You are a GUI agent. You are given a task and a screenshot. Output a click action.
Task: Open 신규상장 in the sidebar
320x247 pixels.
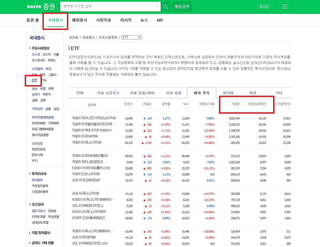[x=37, y=144]
